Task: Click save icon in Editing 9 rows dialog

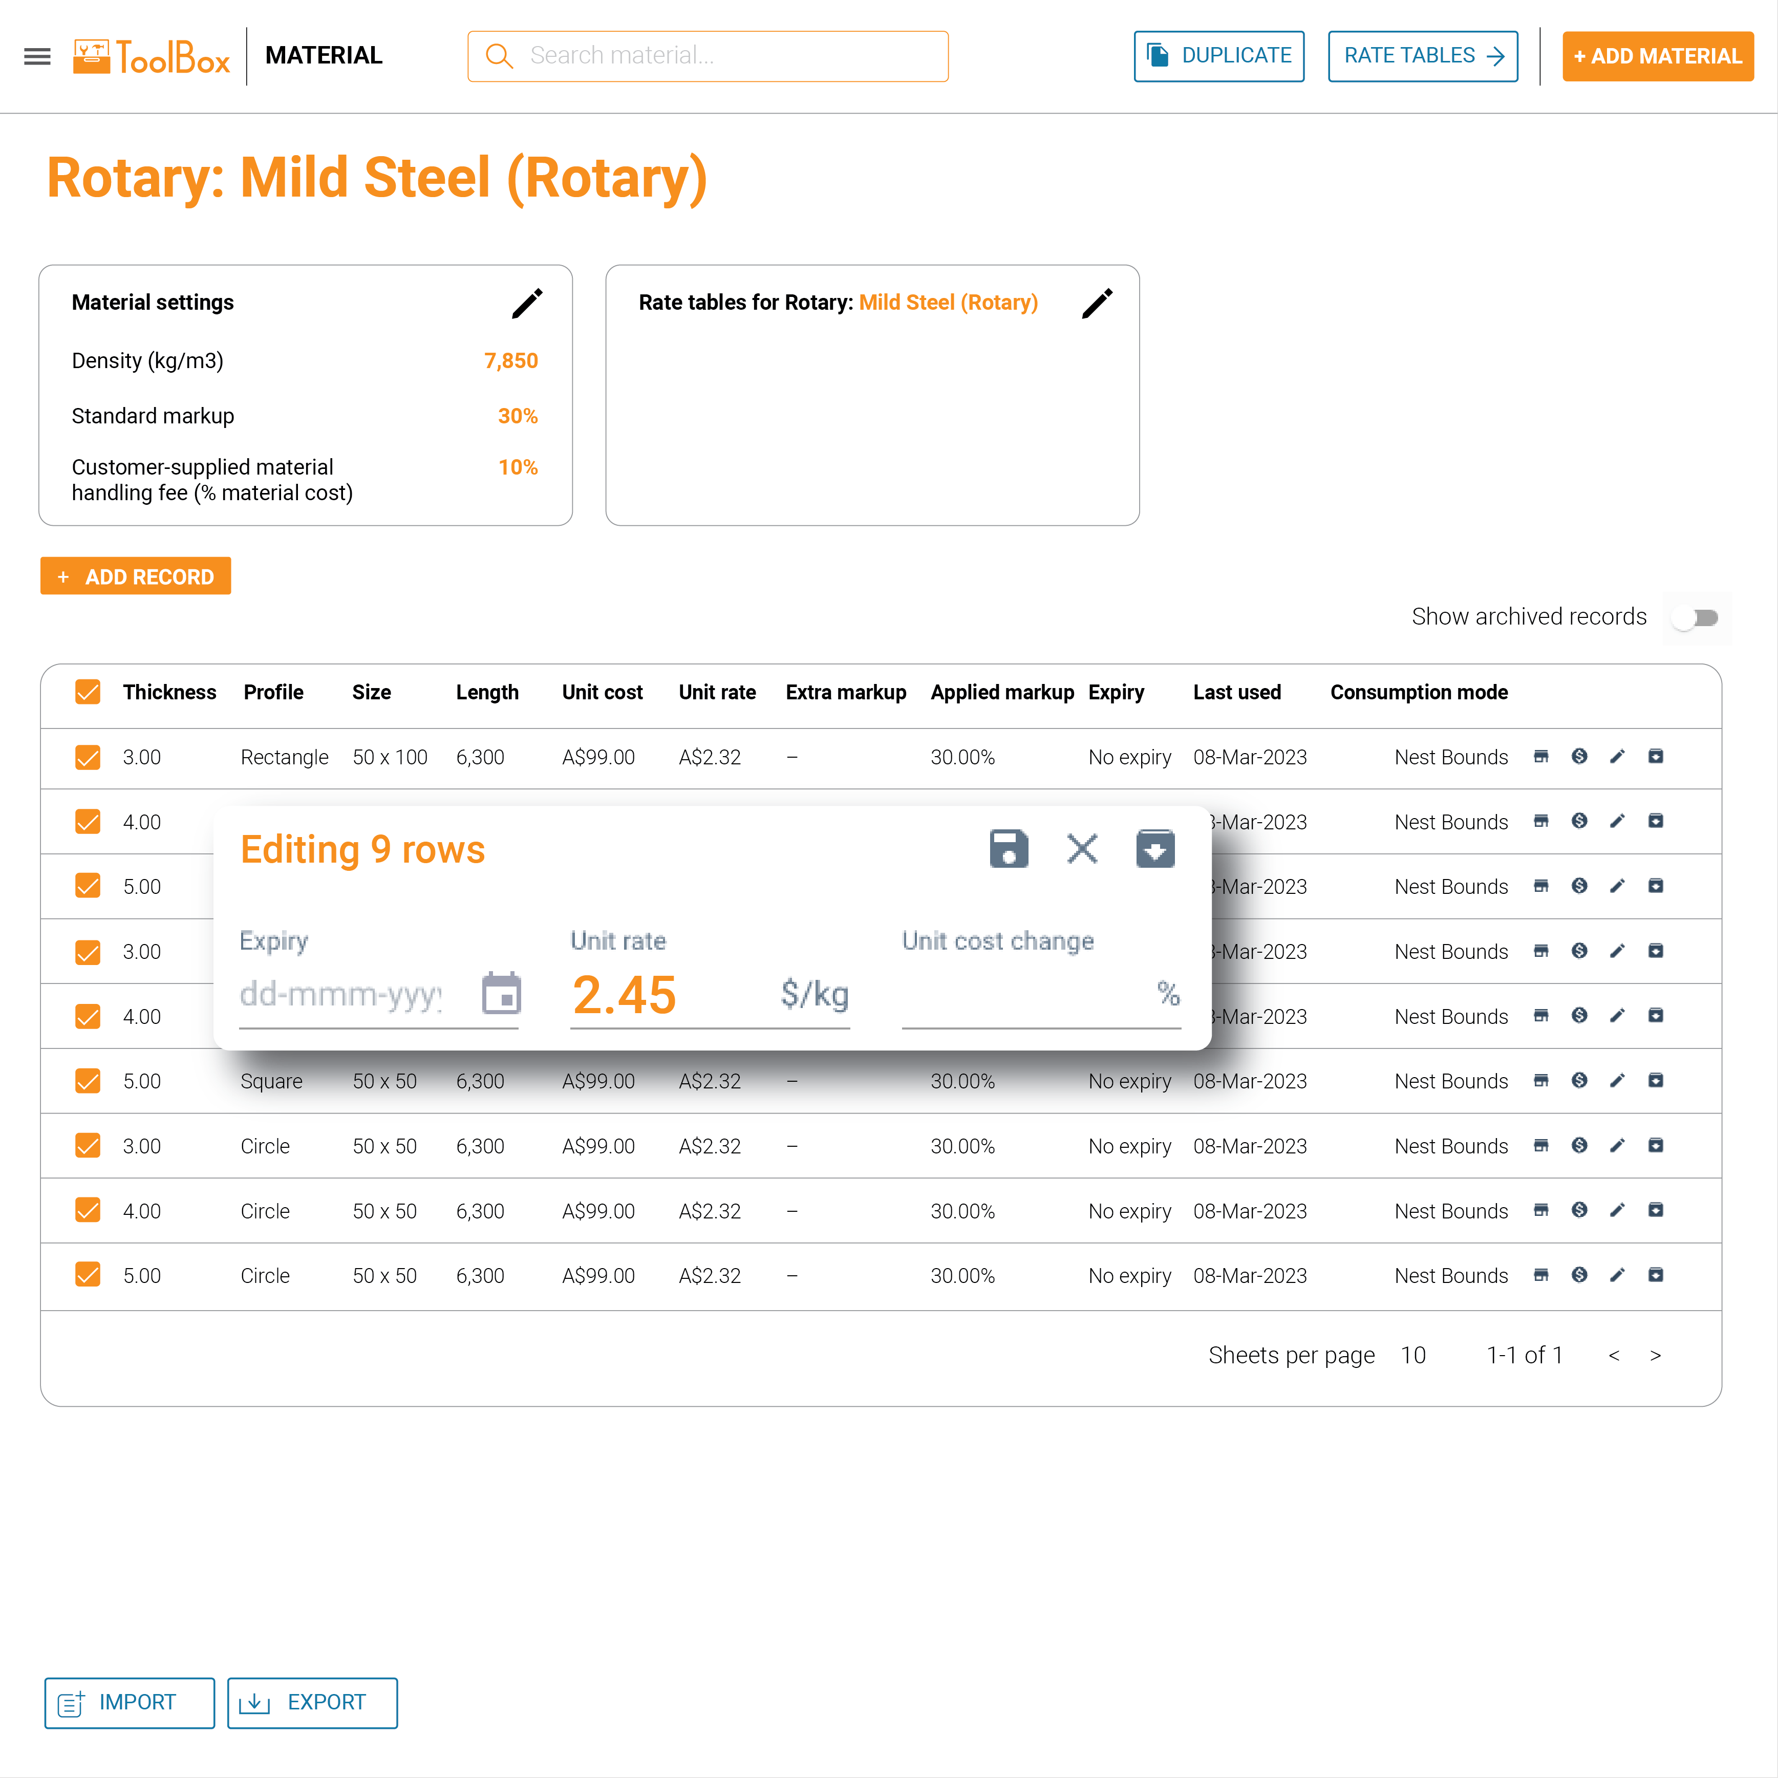Action: (1009, 848)
